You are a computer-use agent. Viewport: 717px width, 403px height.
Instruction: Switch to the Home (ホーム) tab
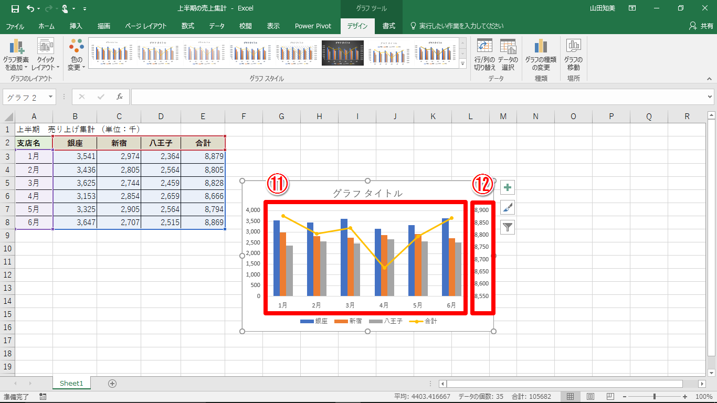pos(47,26)
